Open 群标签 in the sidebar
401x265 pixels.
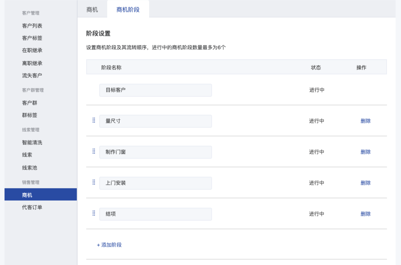click(30, 115)
